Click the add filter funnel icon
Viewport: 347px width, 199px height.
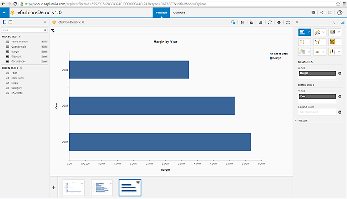(x=53, y=31)
